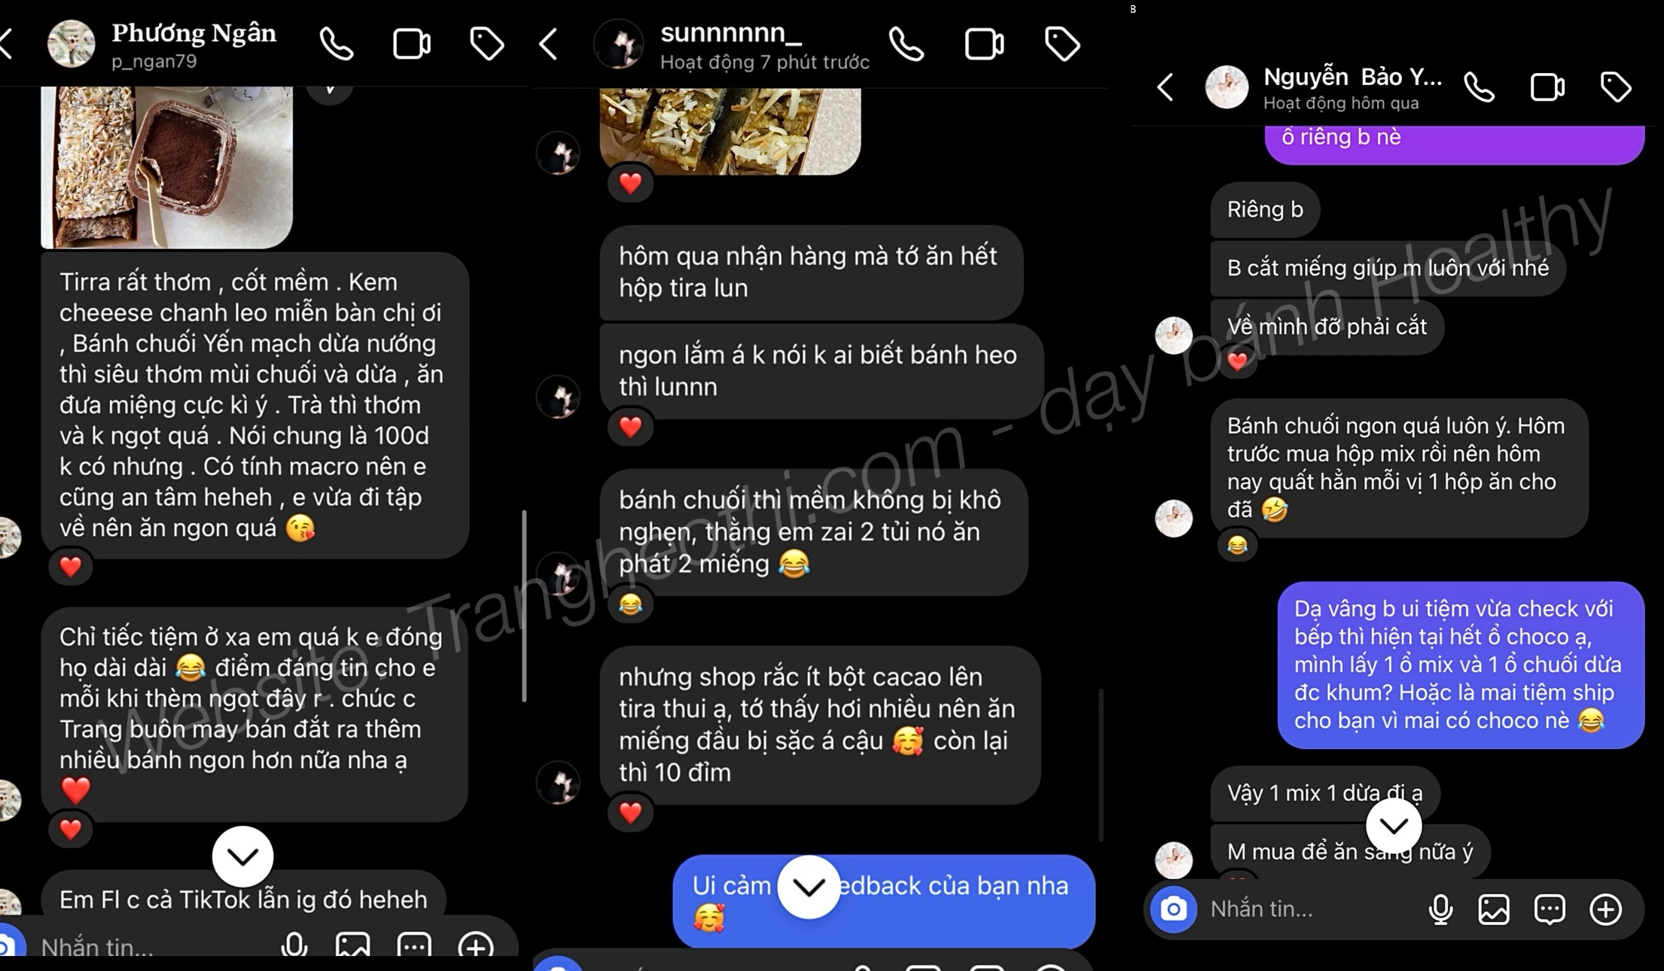Open cake photo thumbnail in Phương Ngân chat
The height and width of the screenshot is (971, 1664).
[x=166, y=167]
